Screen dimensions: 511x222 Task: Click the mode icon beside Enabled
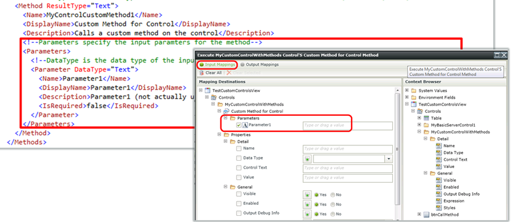click(x=307, y=204)
